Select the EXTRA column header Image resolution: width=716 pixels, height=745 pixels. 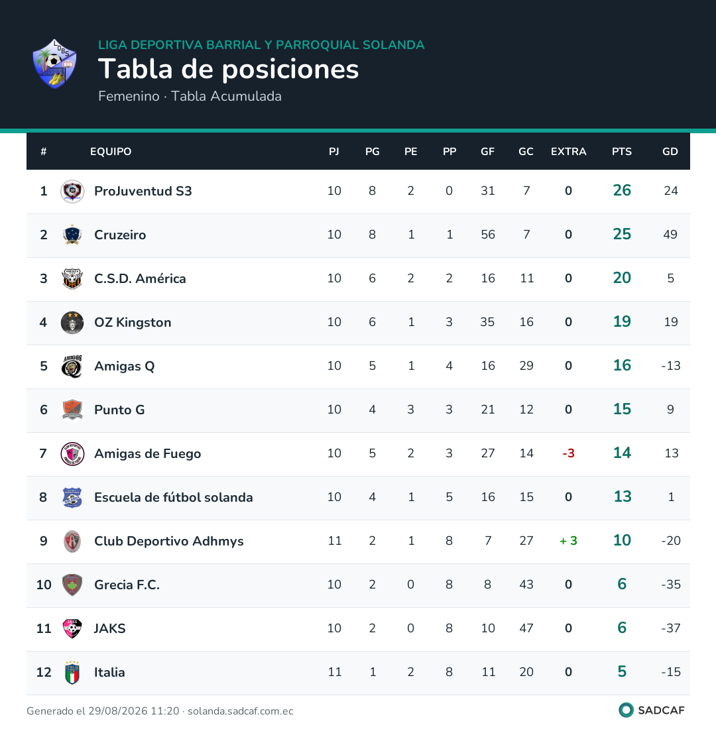568,152
